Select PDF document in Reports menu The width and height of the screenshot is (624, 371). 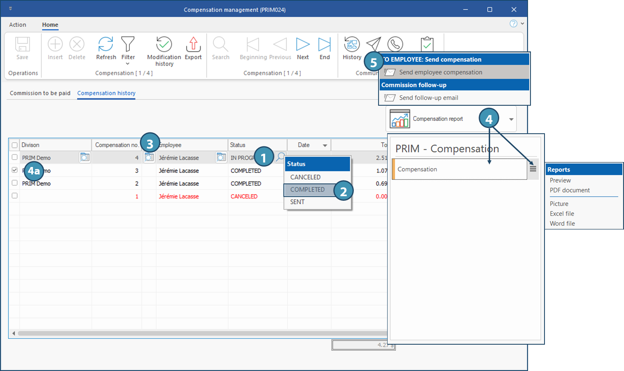click(570, 190)
